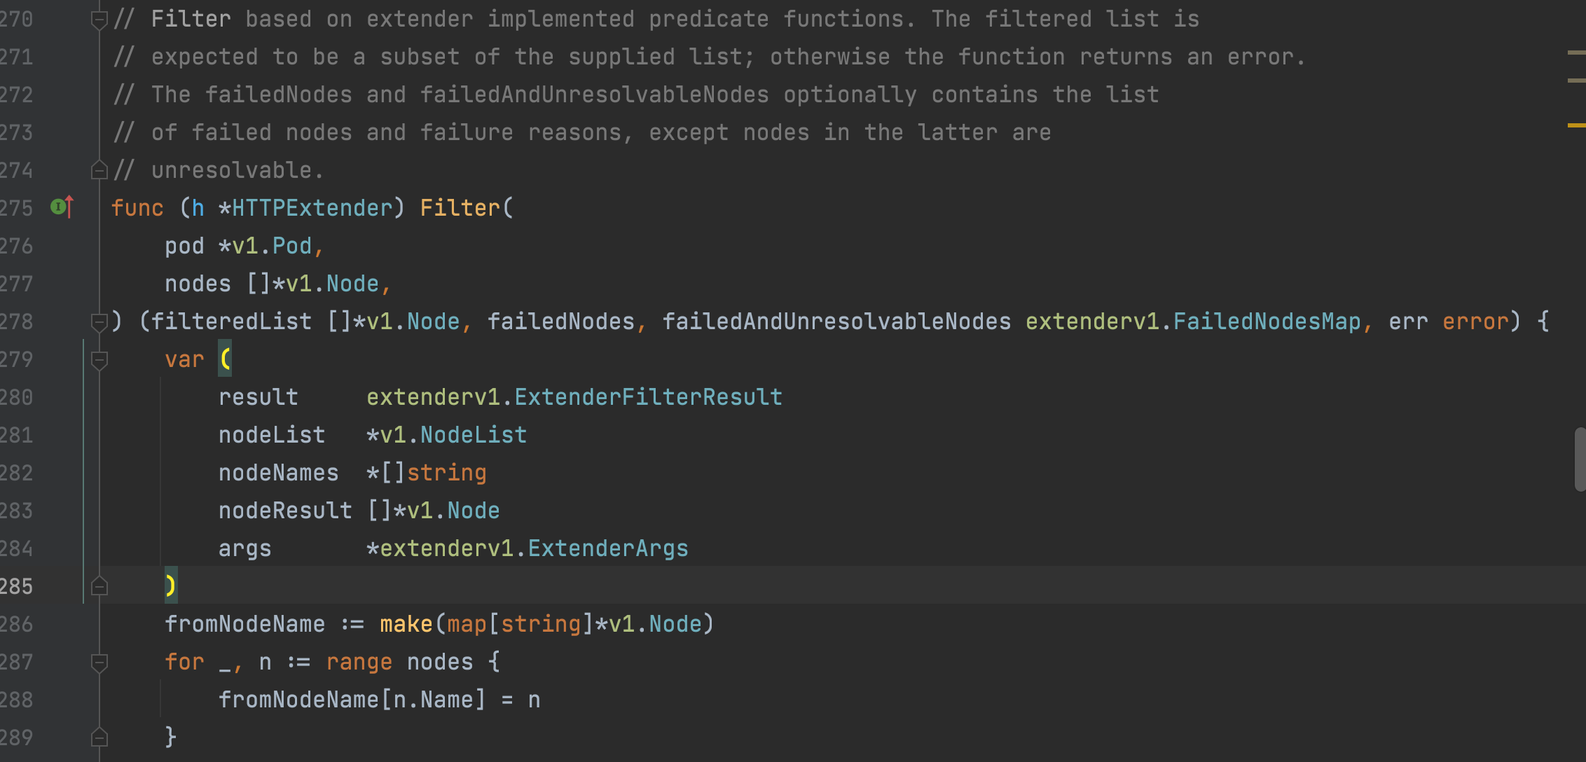Click the Filter function name in the declaration
Image resolution: width=1586 pixels, height=762 pixels.
[460, 208]
